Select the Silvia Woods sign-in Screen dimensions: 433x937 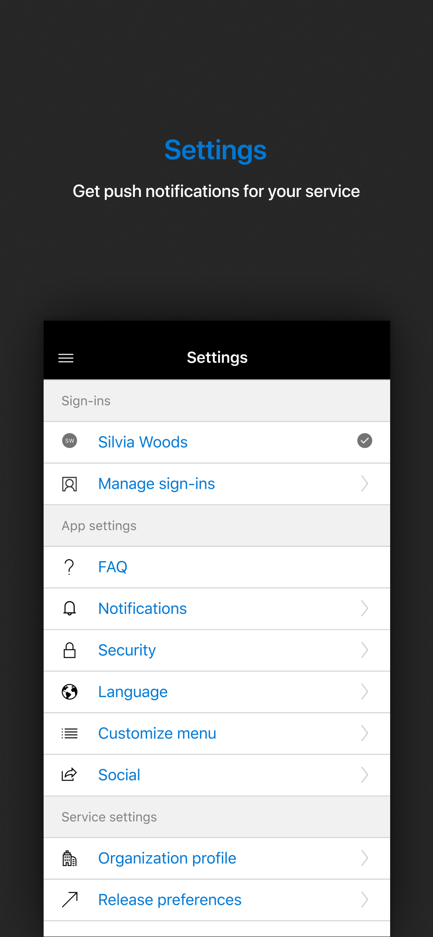pos(217,442)
